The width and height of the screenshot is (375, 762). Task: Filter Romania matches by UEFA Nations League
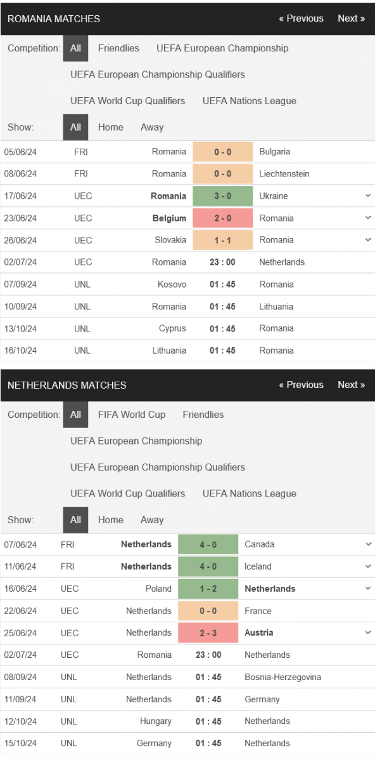250,101
